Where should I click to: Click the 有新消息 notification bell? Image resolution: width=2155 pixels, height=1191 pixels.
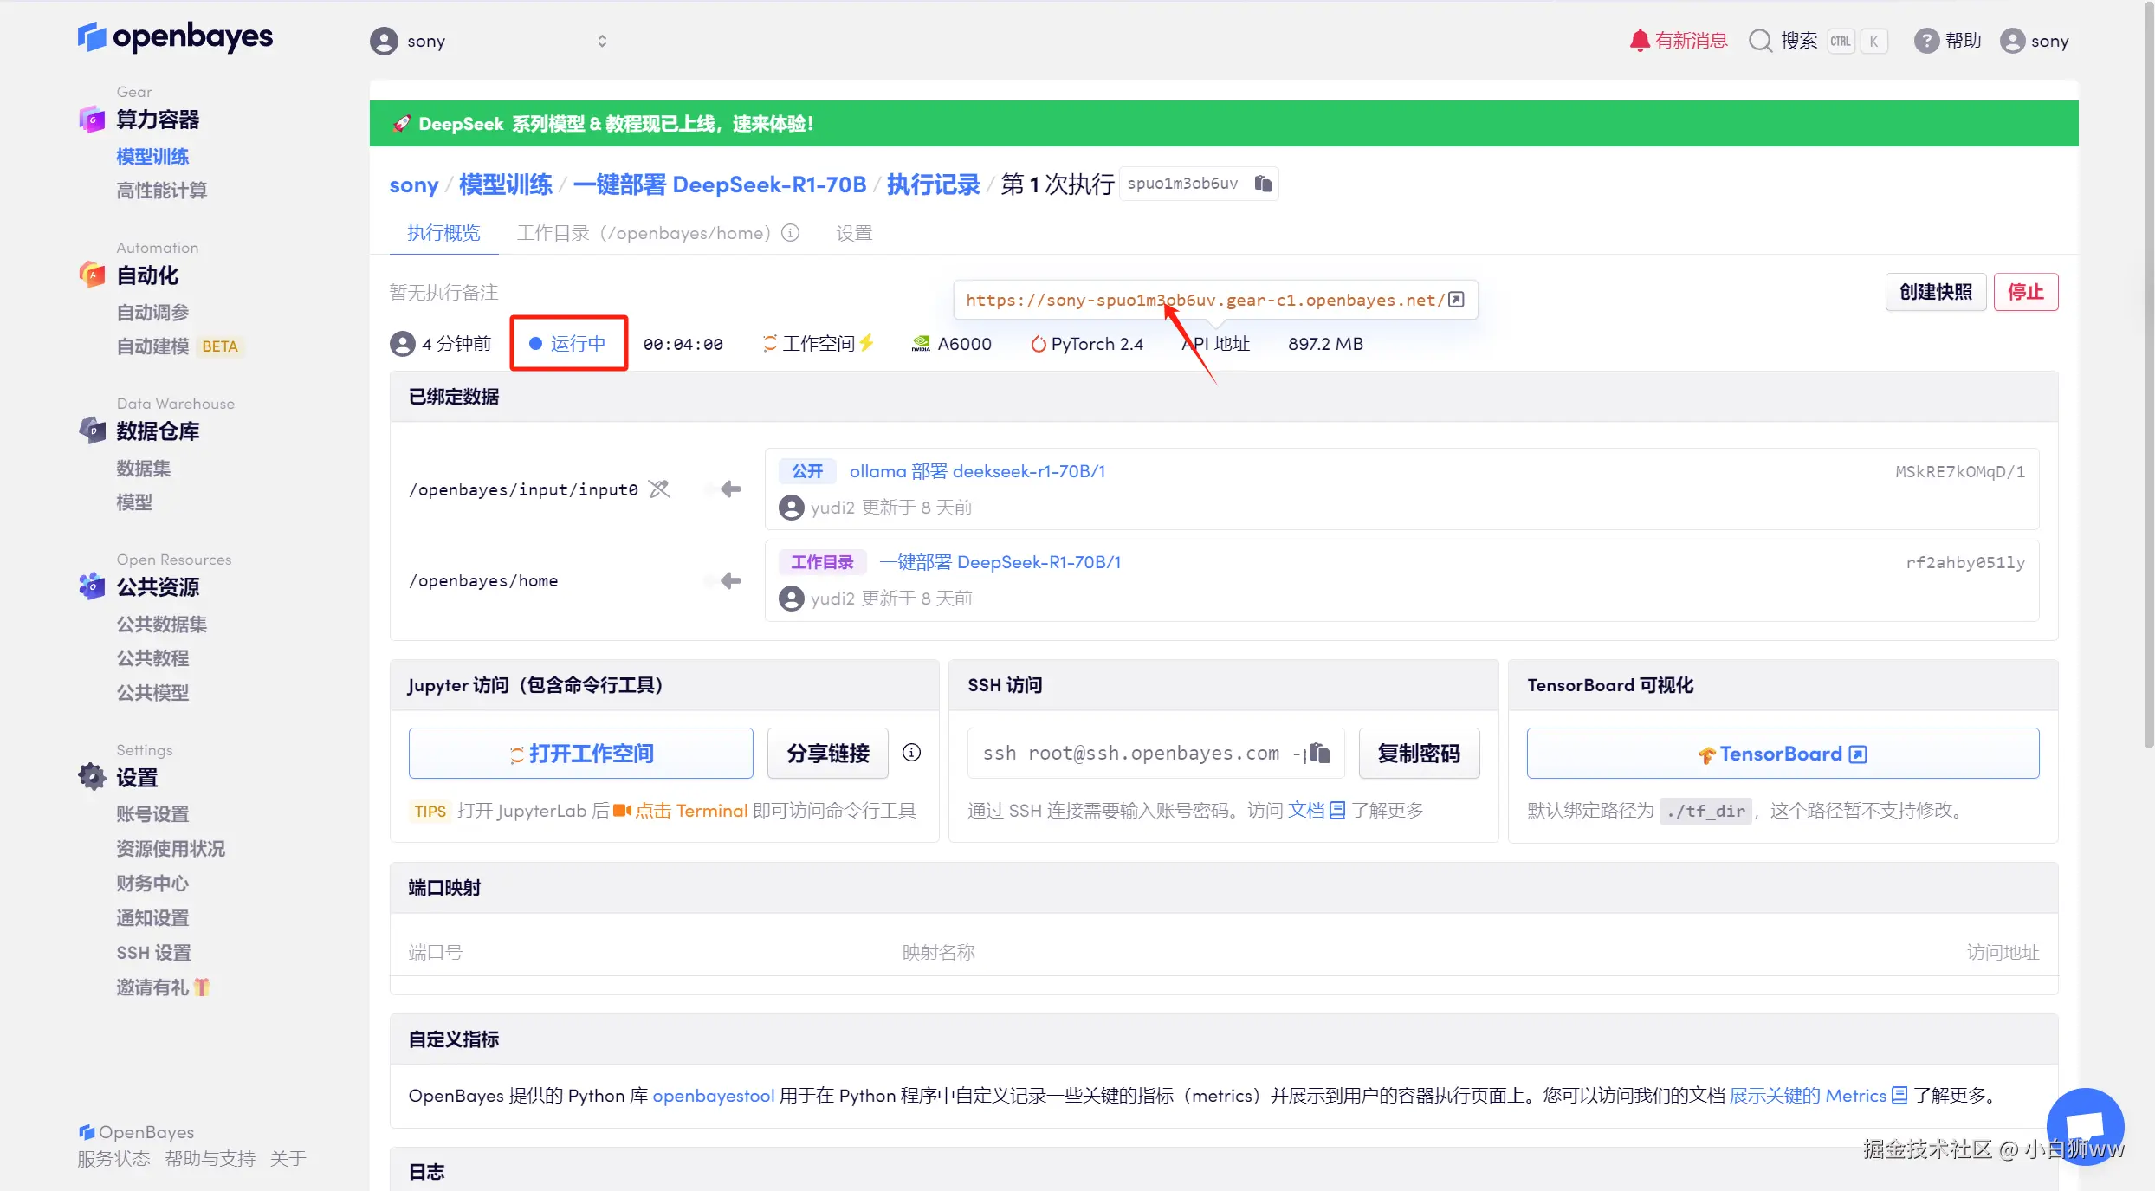(x=1639, y=41)
